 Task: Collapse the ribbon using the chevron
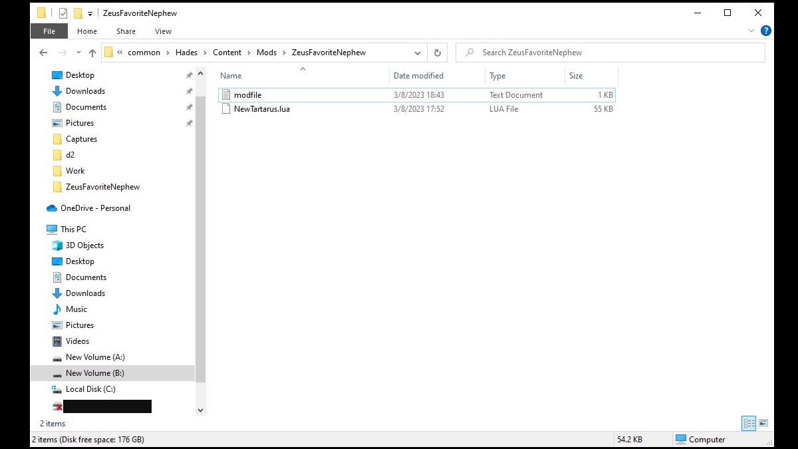pyautogui.click(x=751, y=30)
